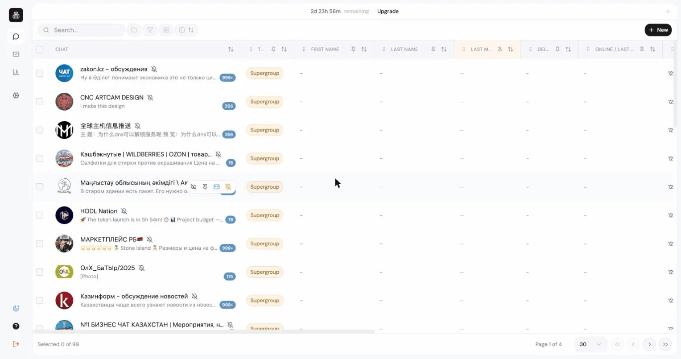The height and width of the screenshot is (359, 681).
Task: Click the horizontal scrollbar under the table
Action: point(203,332)
